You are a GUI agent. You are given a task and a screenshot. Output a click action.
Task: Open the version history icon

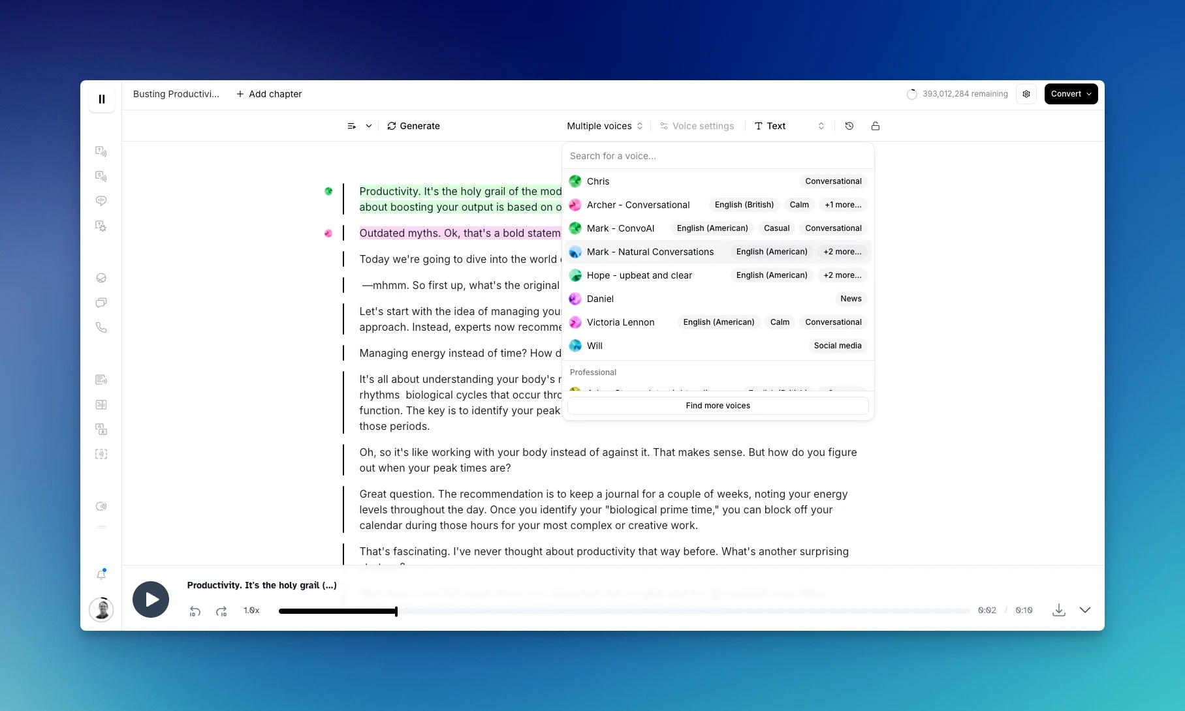pos(849,126)
